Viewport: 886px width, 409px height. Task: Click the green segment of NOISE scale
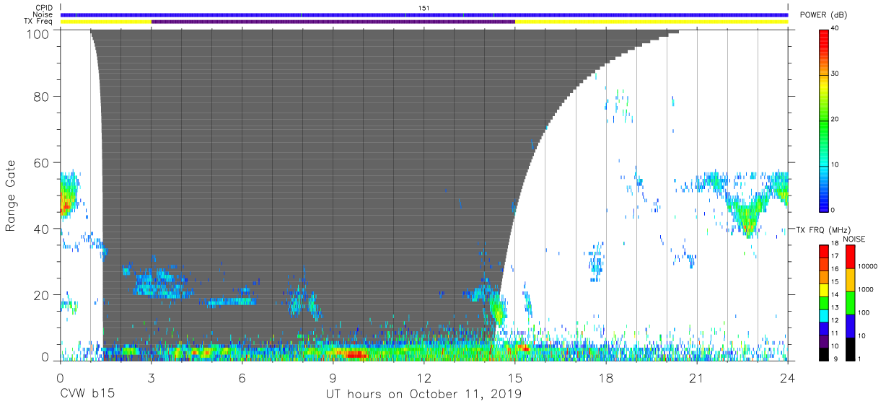(850, 302)
